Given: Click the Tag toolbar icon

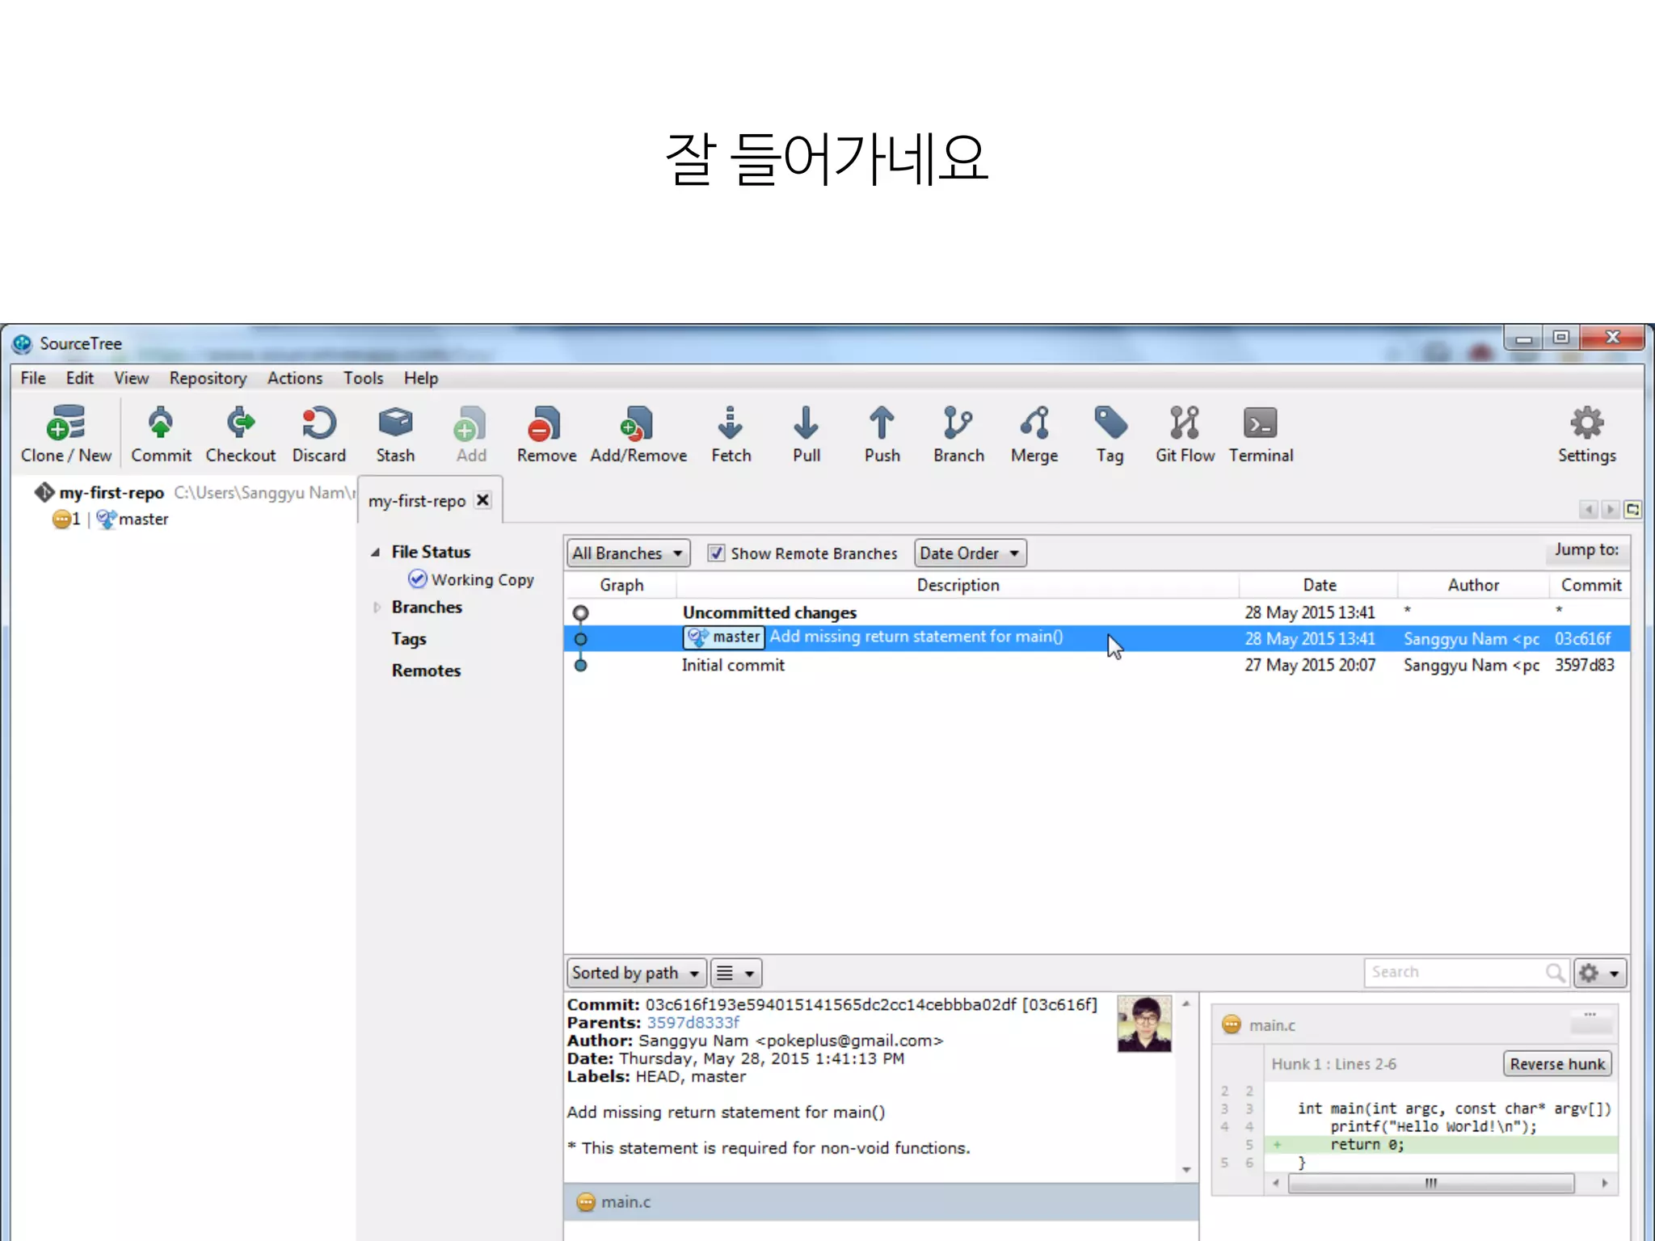Looking at the screenshot, I should (1110, 434).
